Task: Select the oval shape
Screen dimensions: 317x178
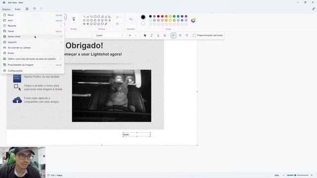Action: coord(91,17)
